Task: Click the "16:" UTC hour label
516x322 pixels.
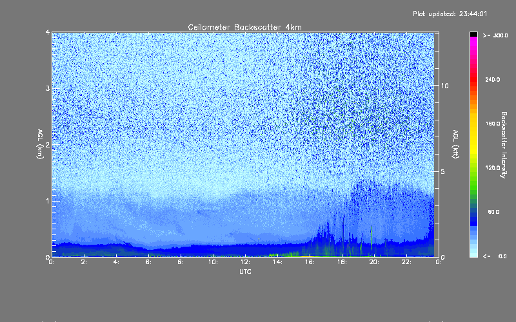Action: coord(310,262)
